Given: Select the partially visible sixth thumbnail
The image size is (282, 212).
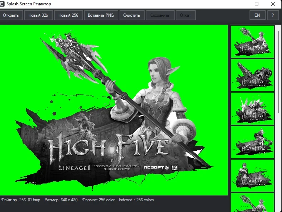Looking at the screenshot, I should tap(252, 202).
